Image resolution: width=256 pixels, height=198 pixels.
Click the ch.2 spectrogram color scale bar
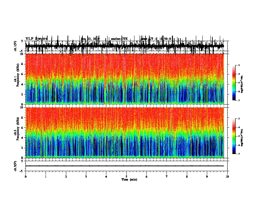[x=234, y=136]
